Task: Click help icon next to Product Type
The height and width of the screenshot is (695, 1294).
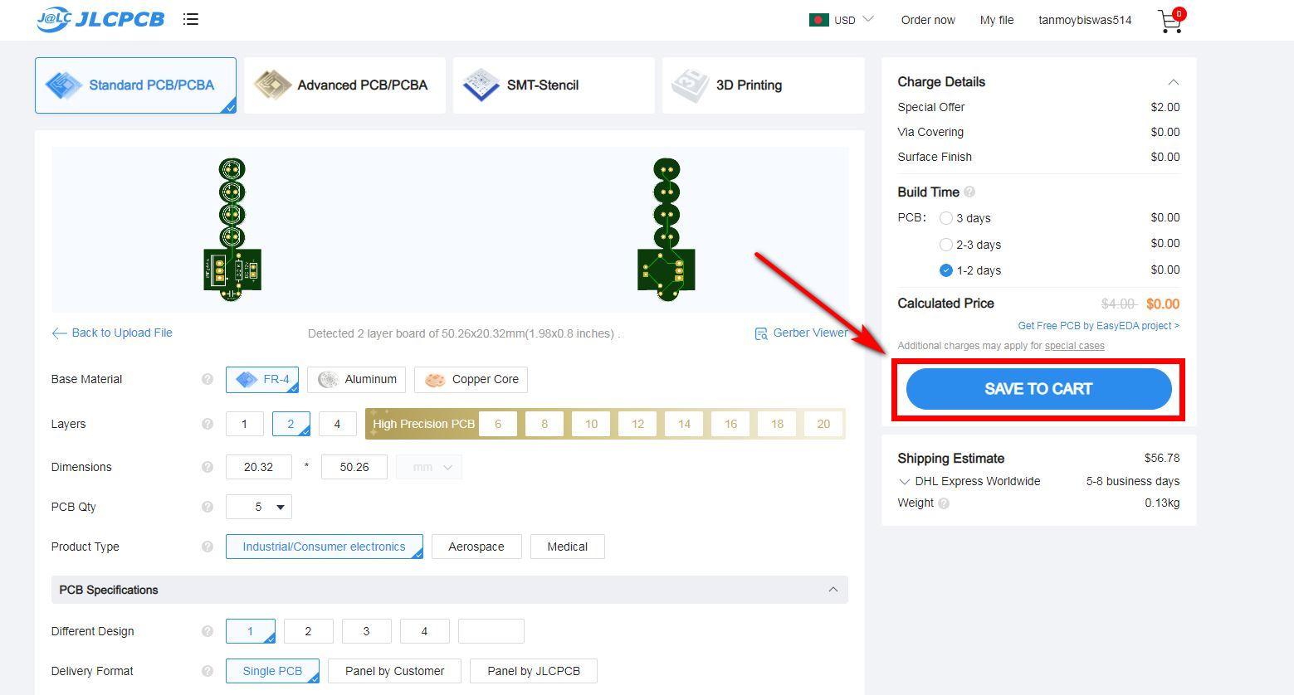Action: [208, 547]
